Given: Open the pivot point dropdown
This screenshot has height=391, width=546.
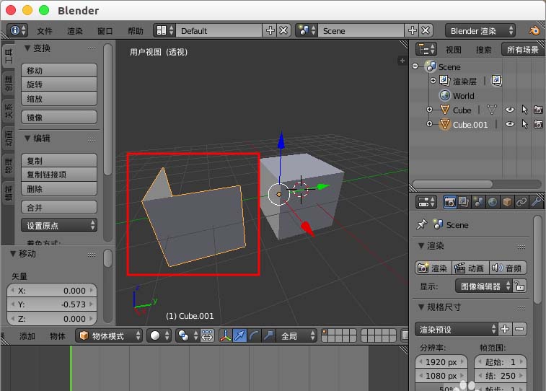Looking at the screenshot, I should (x=188, y=335).
